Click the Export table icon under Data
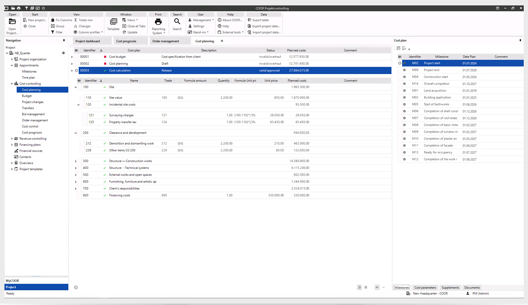Image resolution: width=528 pixels, height=305 pixels. (249, 20)
